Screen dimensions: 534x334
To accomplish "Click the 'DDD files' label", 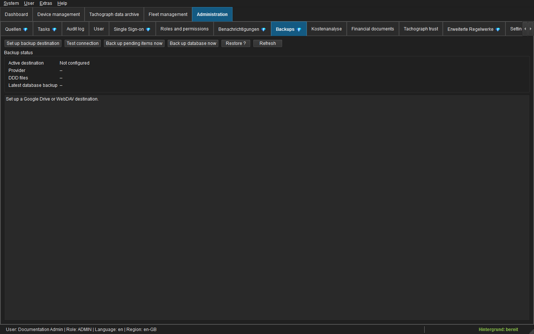I will (18, 78).
